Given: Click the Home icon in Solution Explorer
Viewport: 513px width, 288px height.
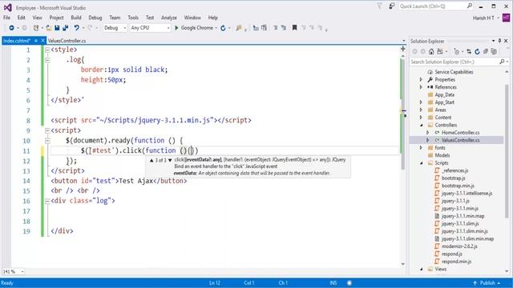Looking at the screenshot, I should tap(431, 51).
